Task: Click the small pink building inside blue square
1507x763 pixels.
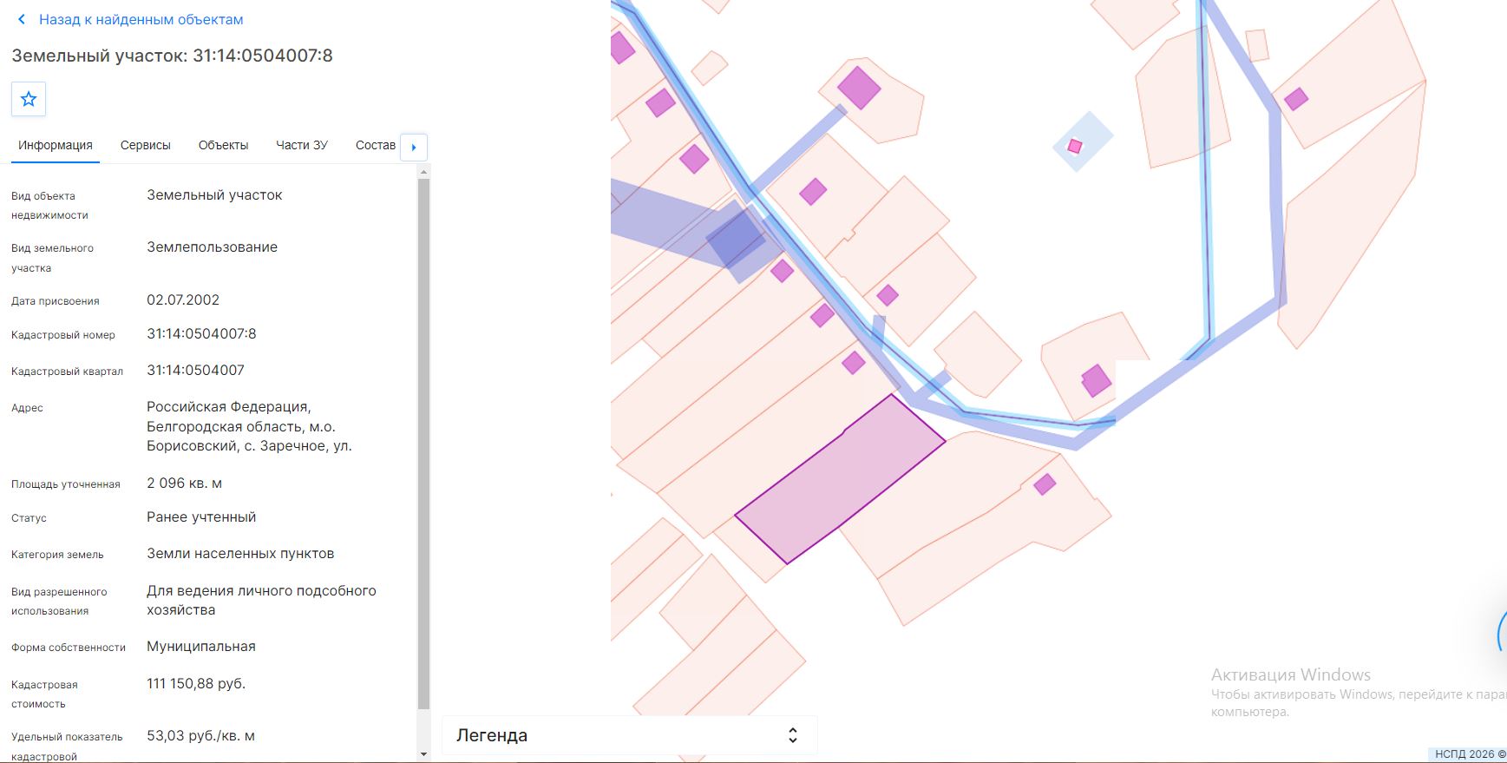Action: (1075, 146)
